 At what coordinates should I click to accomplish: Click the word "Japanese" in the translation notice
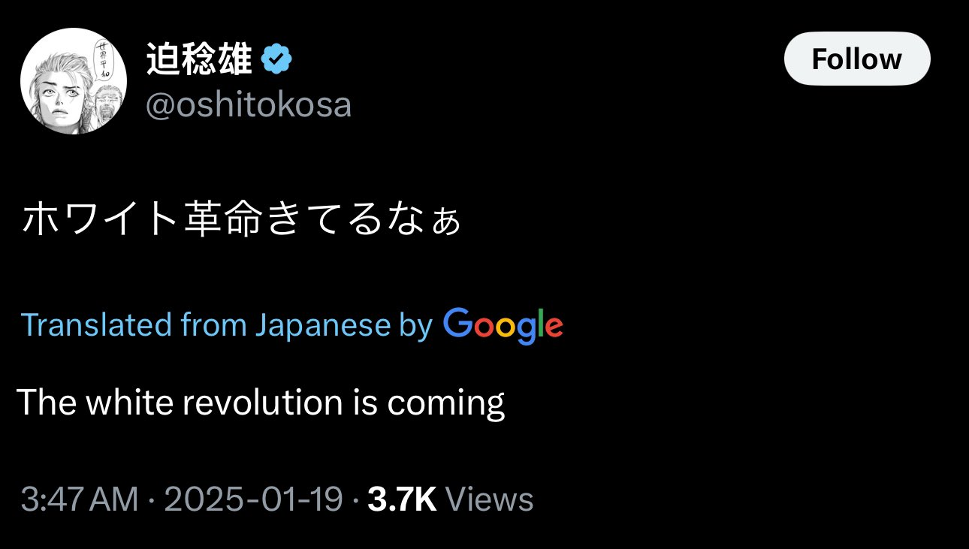(x=322, y=325)
